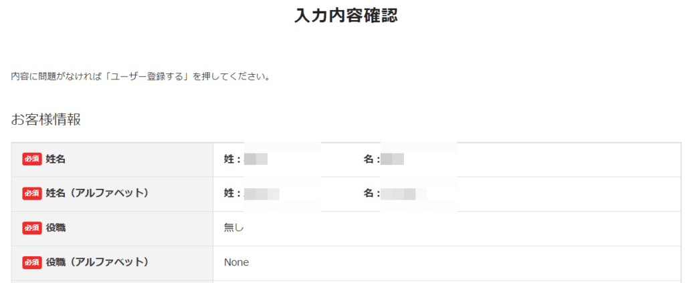The width and height of the screenshot is (685, 283).
Task: Select the 入力内容確認 page heading
Action: pyautogui.click(x=346, y=16)
